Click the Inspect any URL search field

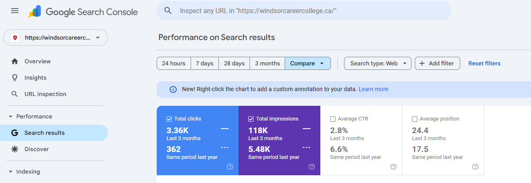click(x=303, y=11)
